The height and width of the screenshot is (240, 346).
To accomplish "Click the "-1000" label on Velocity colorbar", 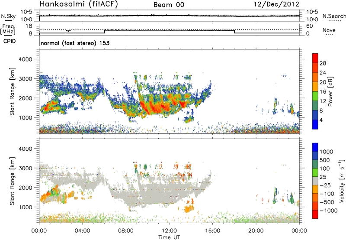I will [x=328, y=211].
